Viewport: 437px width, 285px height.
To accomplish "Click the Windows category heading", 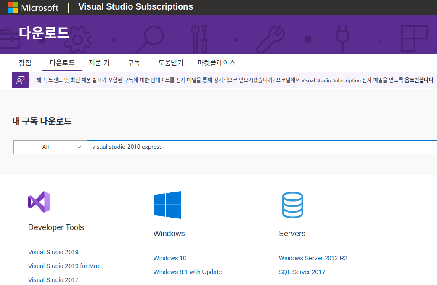I will (169, 234).
